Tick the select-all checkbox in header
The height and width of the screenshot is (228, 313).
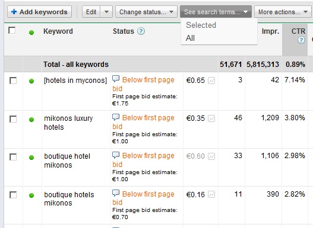[12, 30]
